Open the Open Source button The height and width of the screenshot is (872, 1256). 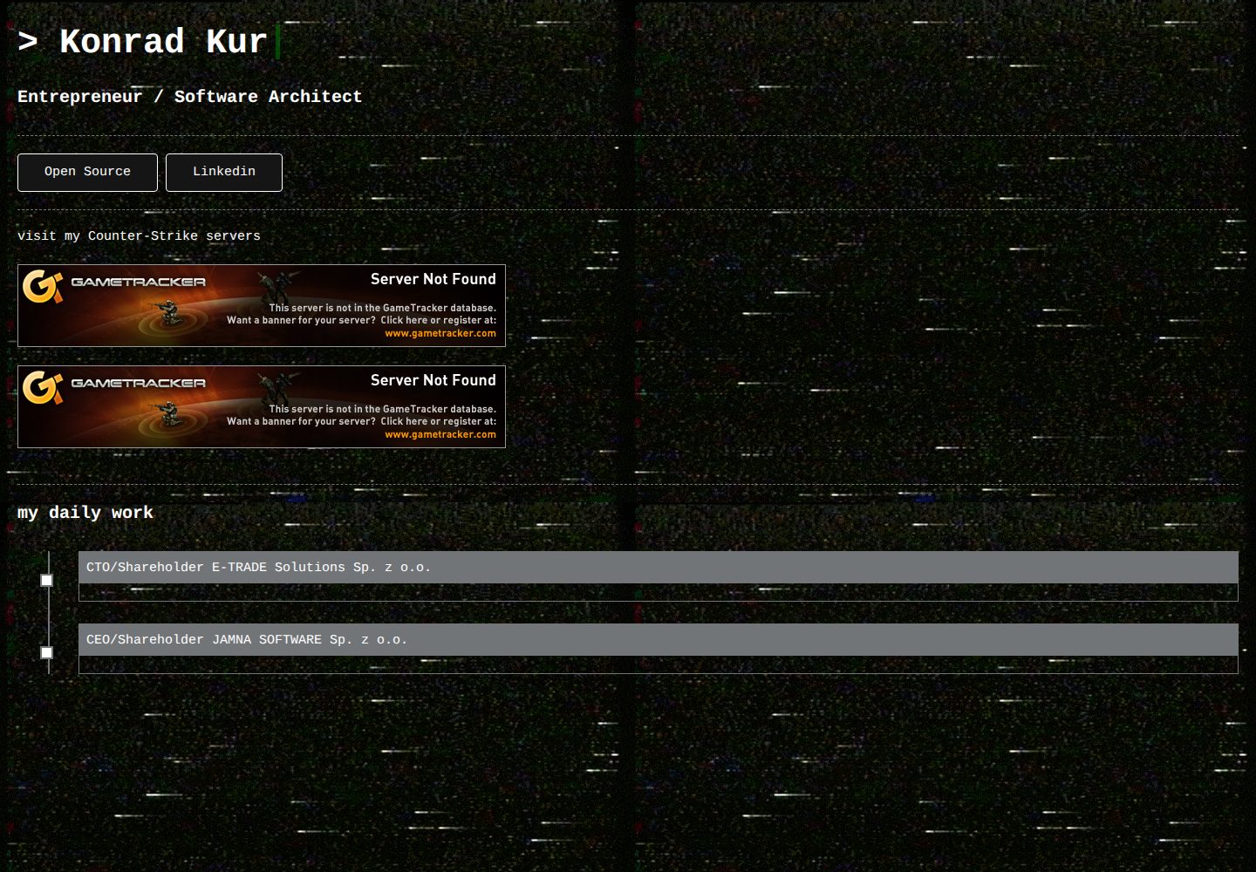[x=87, y=173]
